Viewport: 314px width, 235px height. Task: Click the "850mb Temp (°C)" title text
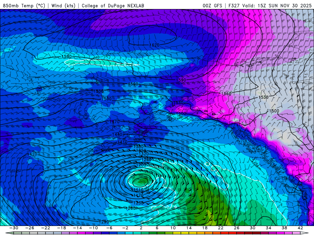pyautogui.click(x=24, y=5)
